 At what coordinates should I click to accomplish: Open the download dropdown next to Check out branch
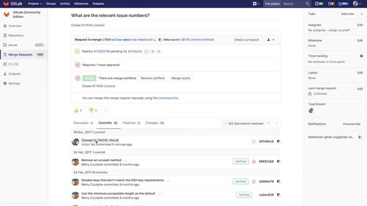click(x=271, y=39)
